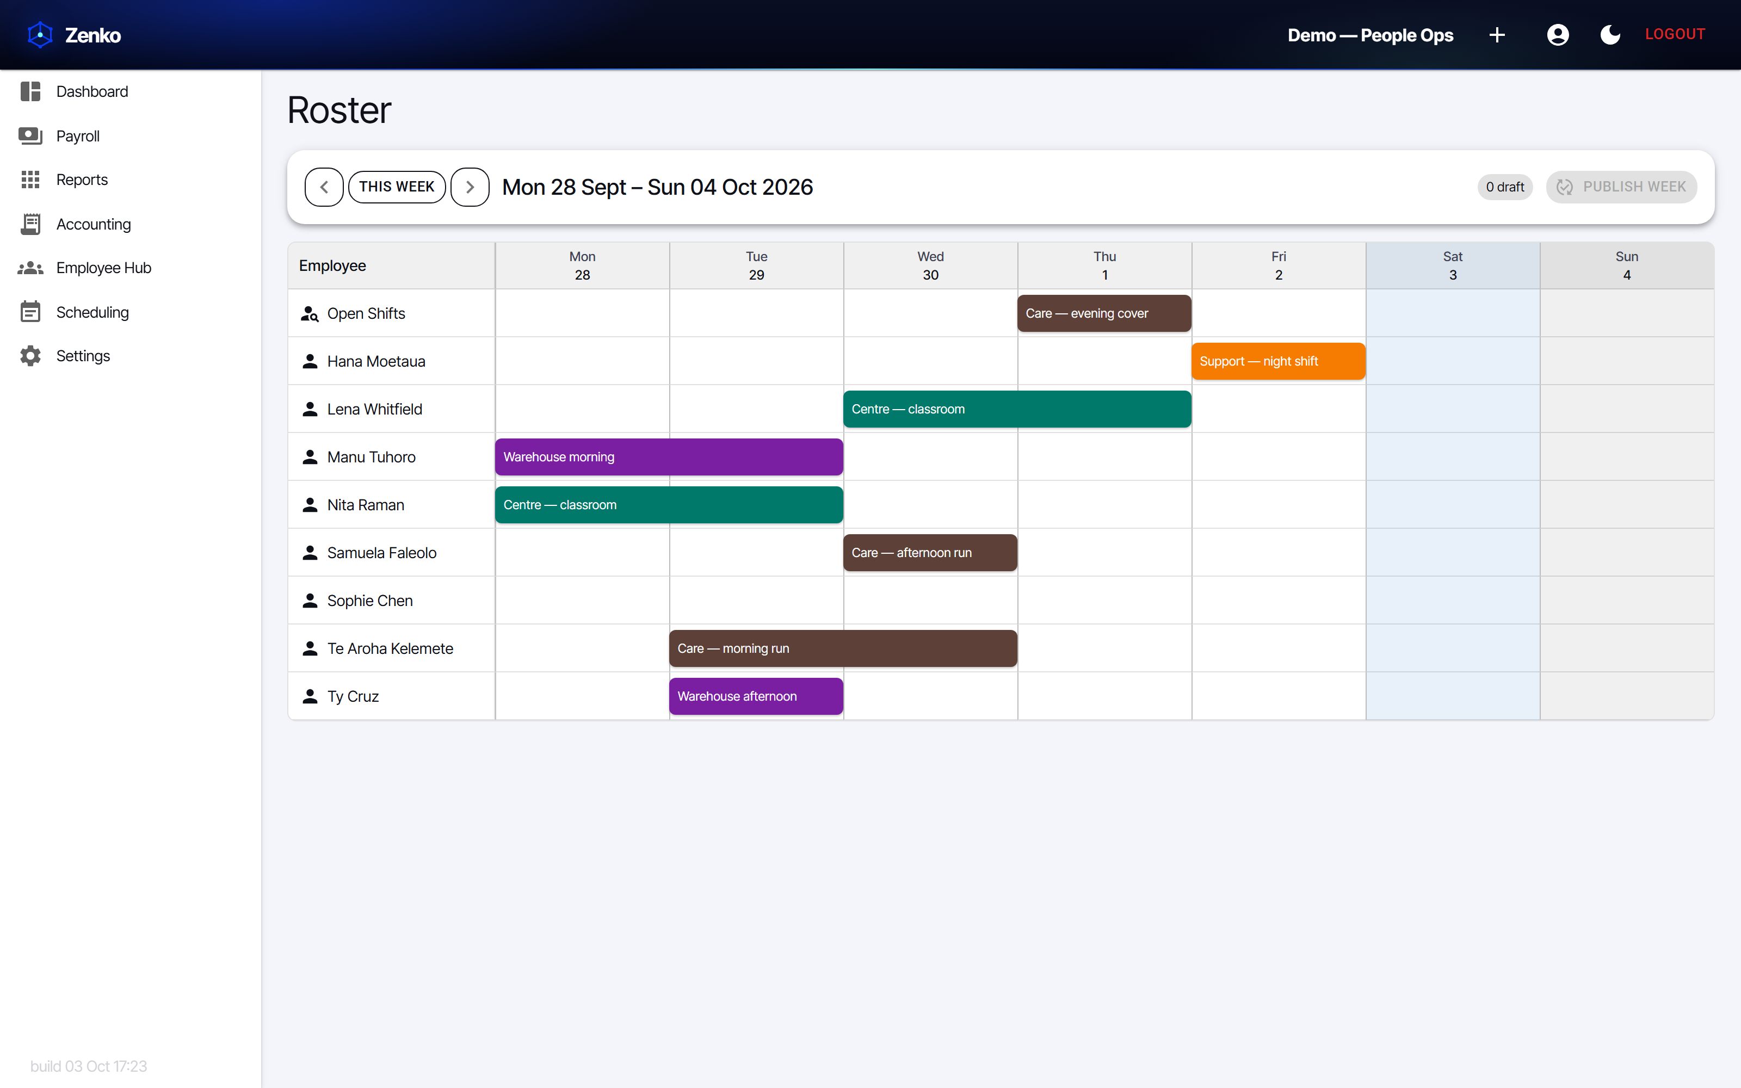Click the Open Shifts search-person icon
The height and width of the screenshot is (1088, 1741).
310,314
